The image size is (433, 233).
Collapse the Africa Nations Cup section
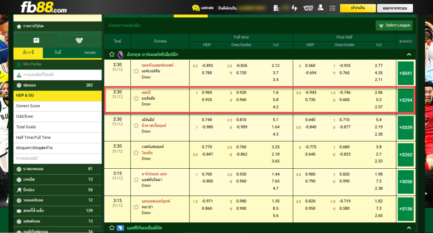click(x=409, y=228)
